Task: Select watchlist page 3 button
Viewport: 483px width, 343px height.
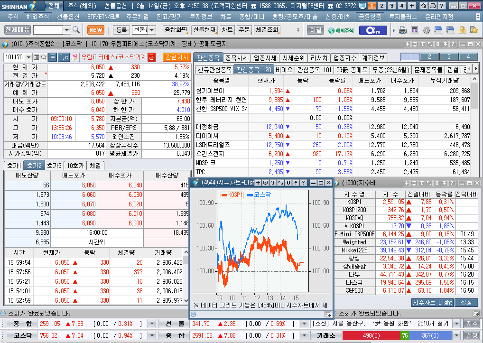Action: (449, 57)
